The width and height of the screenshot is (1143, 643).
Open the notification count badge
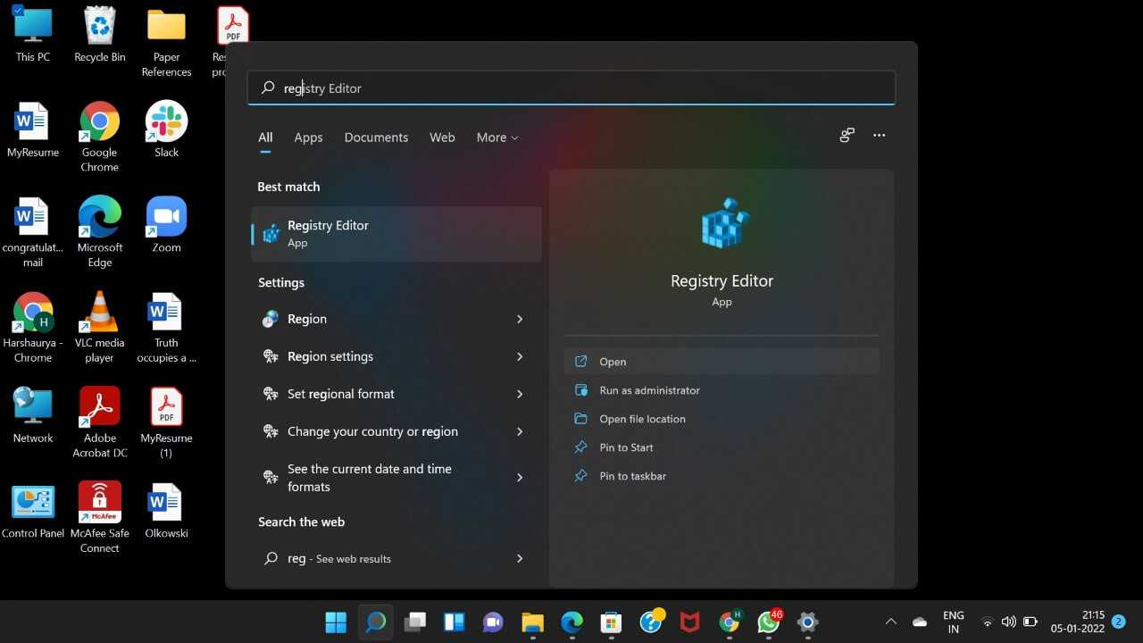click(x=1118, y=621)
